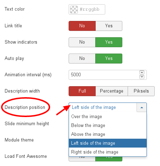Viewport: 160px width, 166px height.
Task: Enable Show indicators with Yes
Action: (109, 42)
